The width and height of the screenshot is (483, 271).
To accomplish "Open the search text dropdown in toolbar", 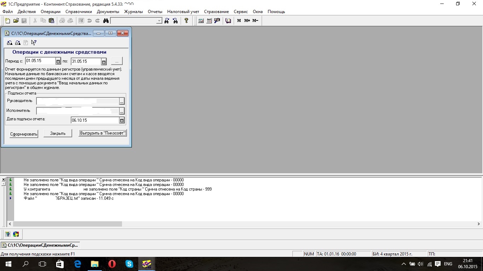I will pos(159,21).
